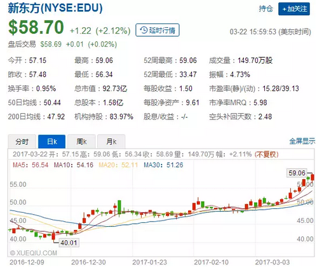Click the MA20: 52.11 indicator label

coord(118,165)
